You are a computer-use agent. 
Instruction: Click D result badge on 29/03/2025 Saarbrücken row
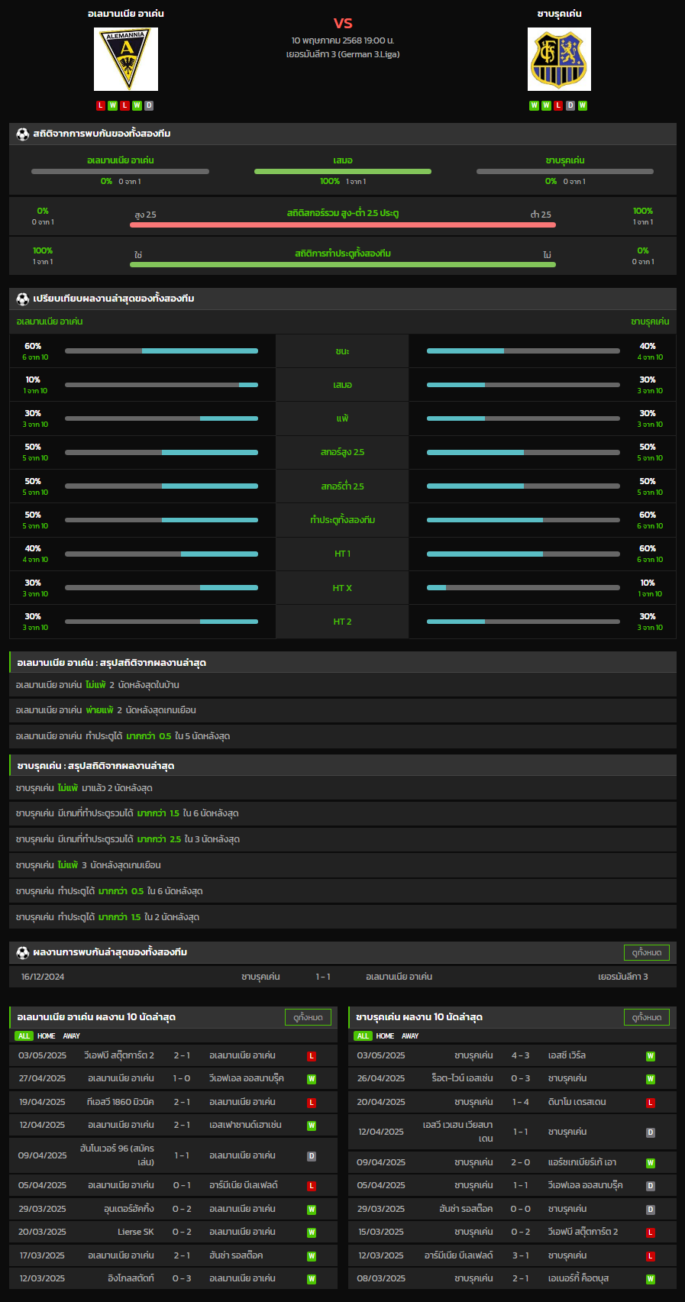coord(651,1210)
